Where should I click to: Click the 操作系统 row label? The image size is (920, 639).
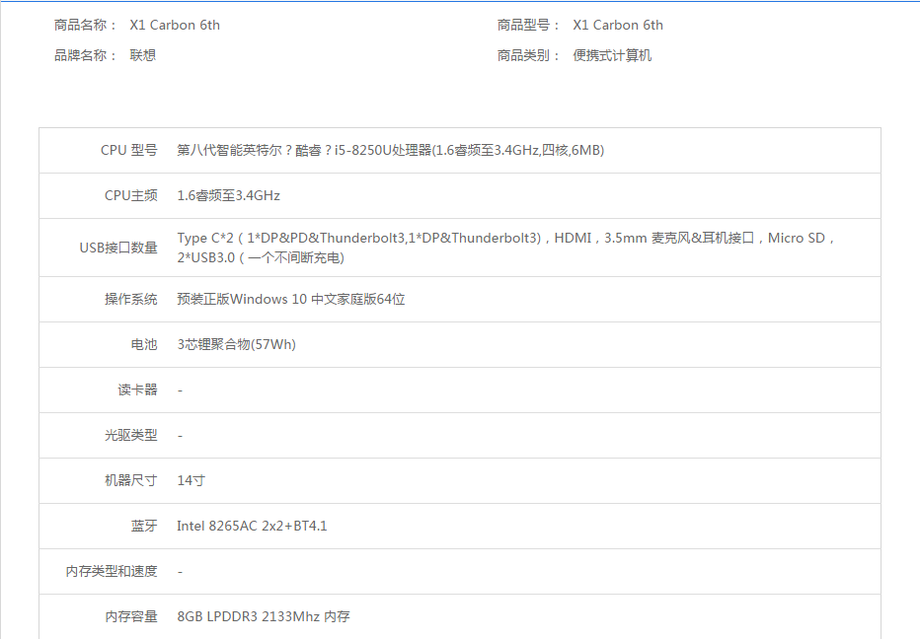(130, 300)
